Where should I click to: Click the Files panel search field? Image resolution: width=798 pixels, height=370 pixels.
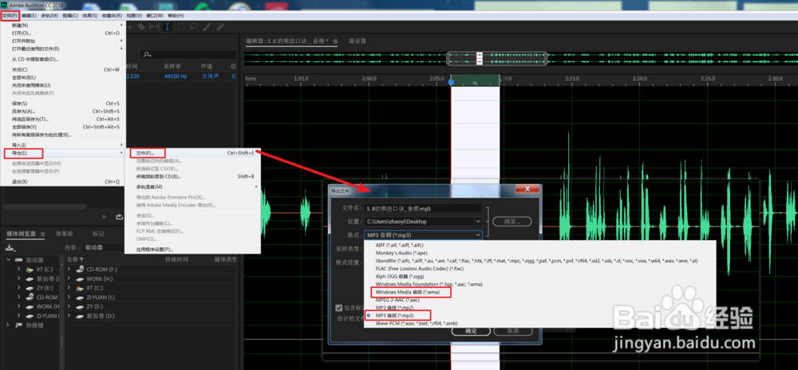coord(188,55)
